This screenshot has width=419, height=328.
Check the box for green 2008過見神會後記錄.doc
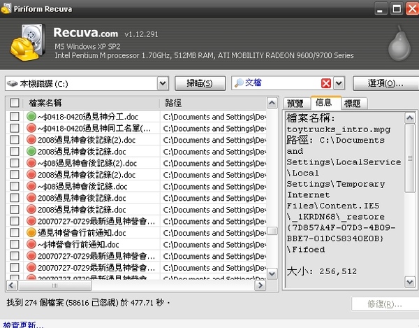point(15,152)
